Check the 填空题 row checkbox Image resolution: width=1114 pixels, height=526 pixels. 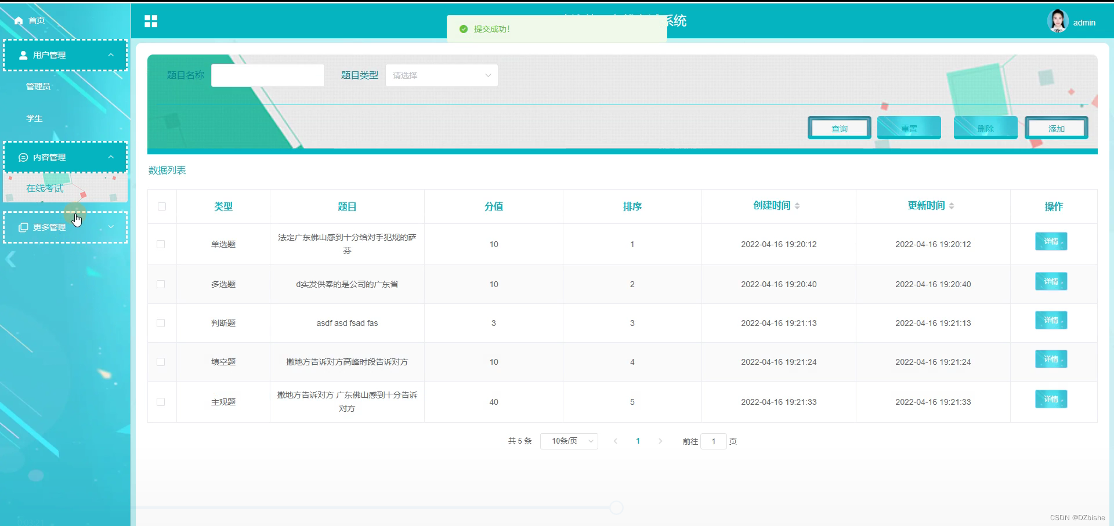pos(161,362)
